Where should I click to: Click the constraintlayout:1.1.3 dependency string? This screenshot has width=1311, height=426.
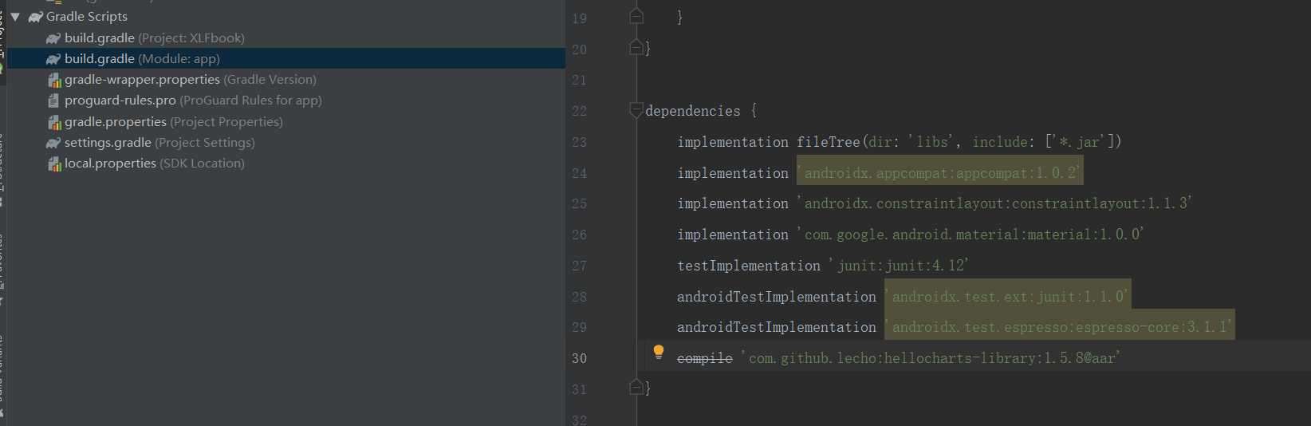point(994,203)
